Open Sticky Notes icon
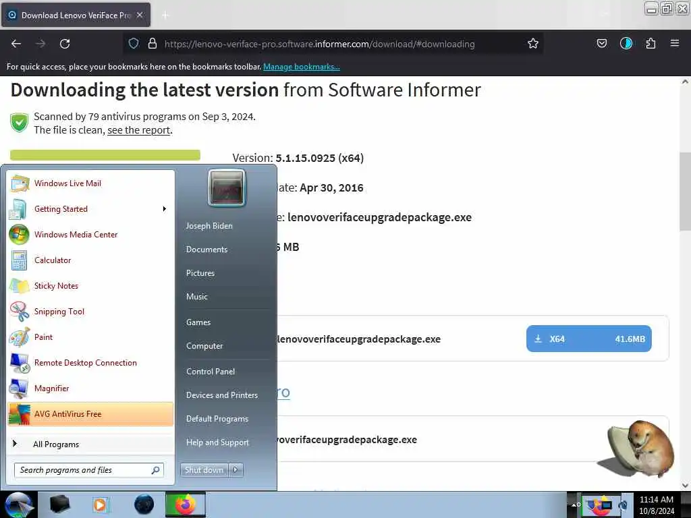This screenshot has width=691, height=518. coord(19,285)
